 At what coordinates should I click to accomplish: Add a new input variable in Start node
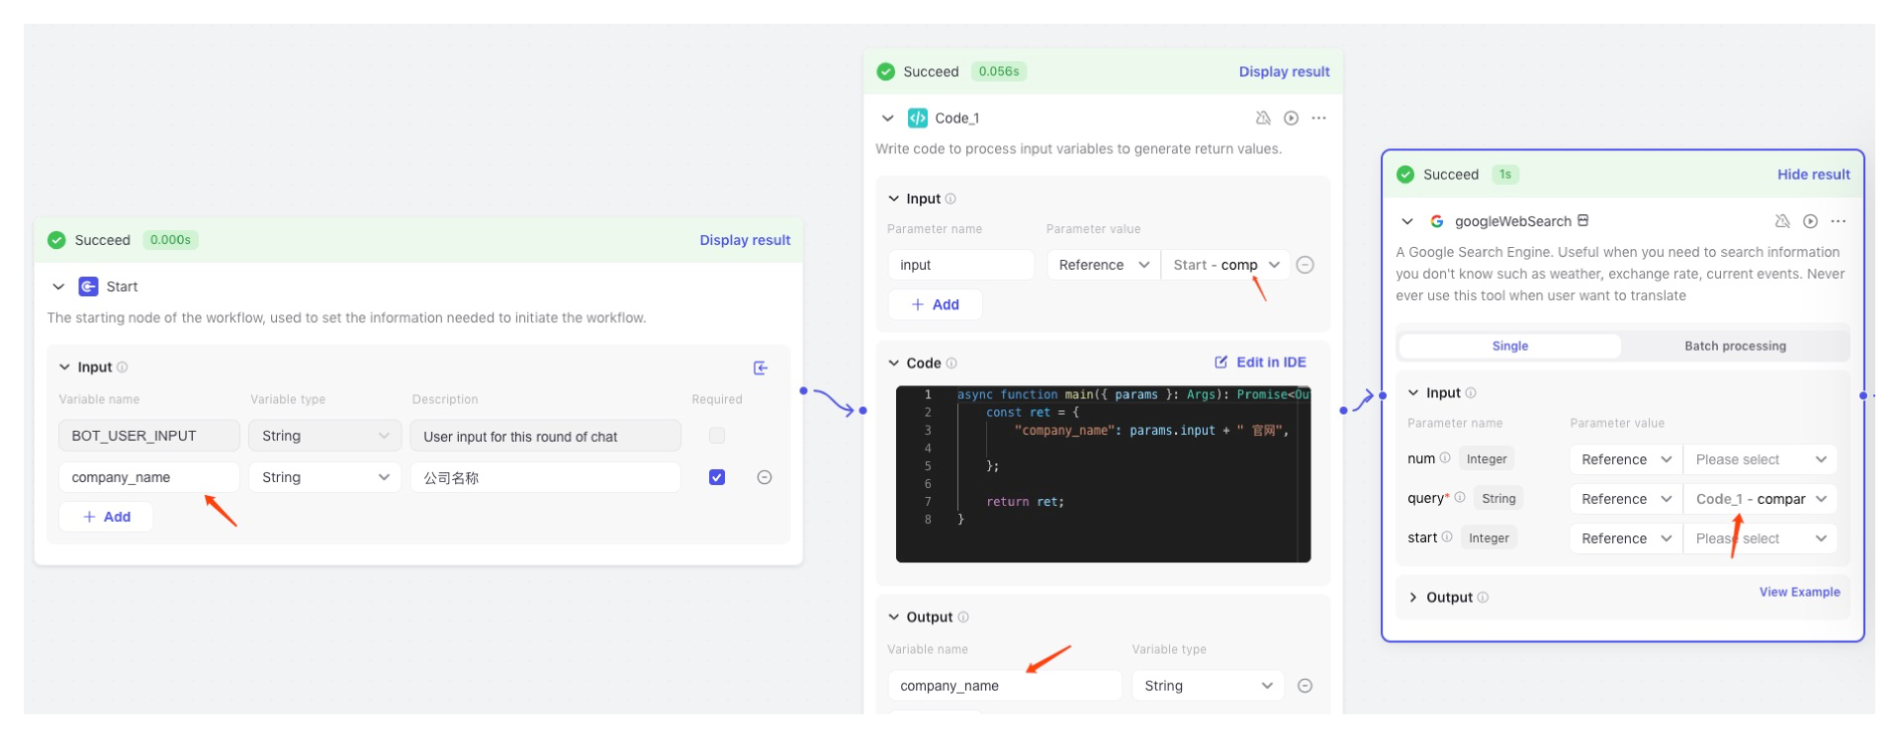coord(107,517)
